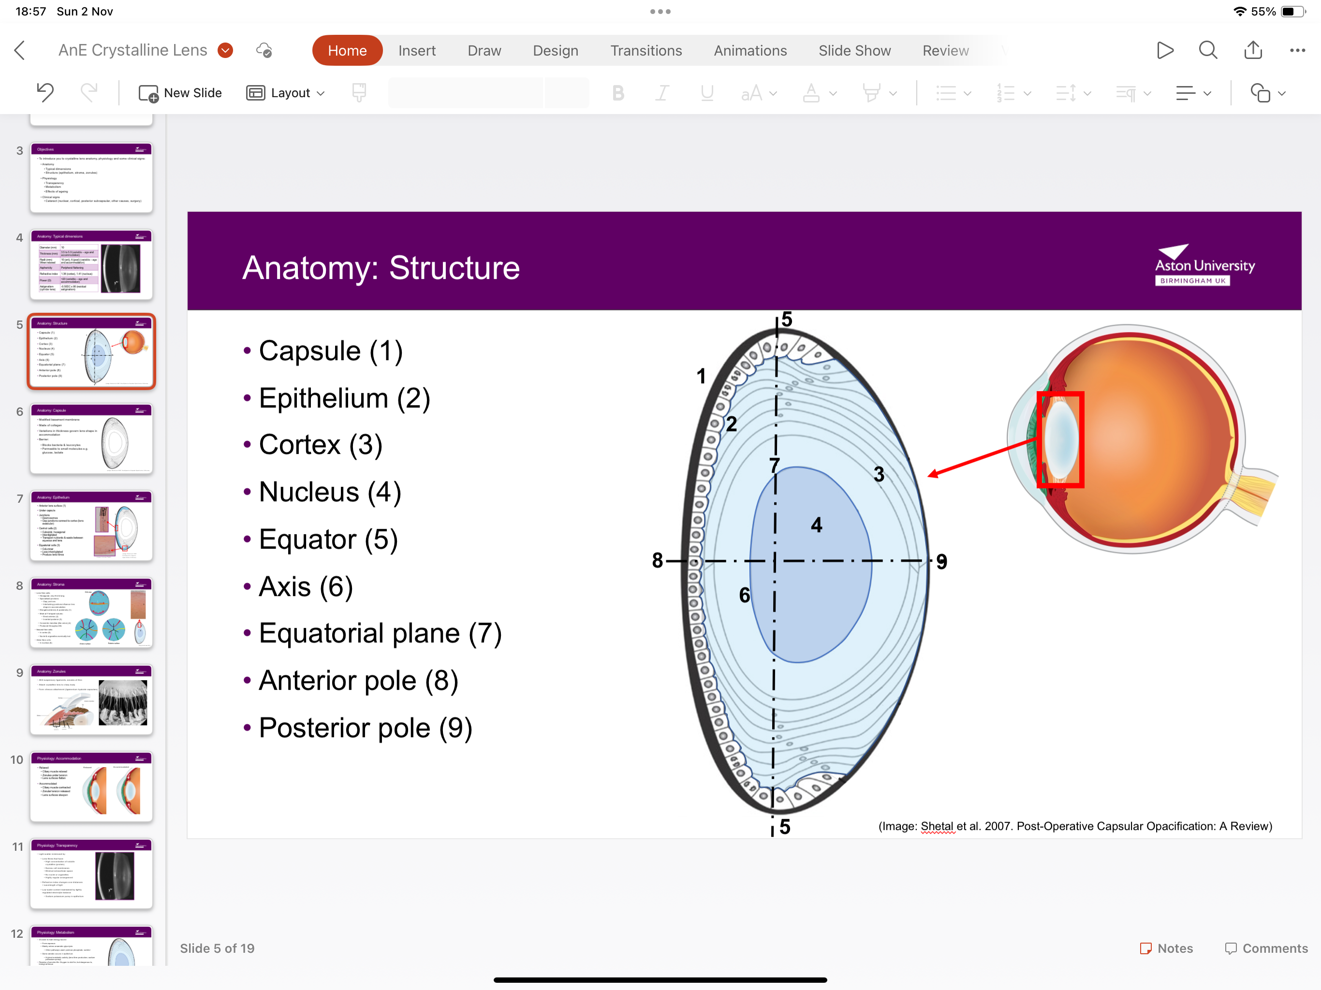Tap the share upload icon
1321x990 pixels.
[1252, 50]
